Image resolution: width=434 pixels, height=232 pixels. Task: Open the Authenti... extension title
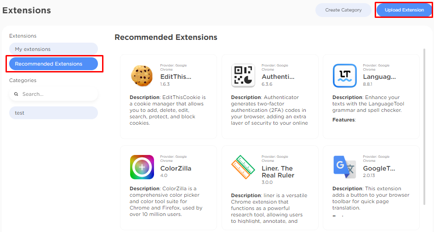(278, 77)
